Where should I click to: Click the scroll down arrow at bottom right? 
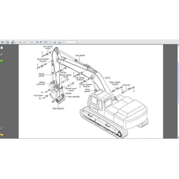point(178,137)
